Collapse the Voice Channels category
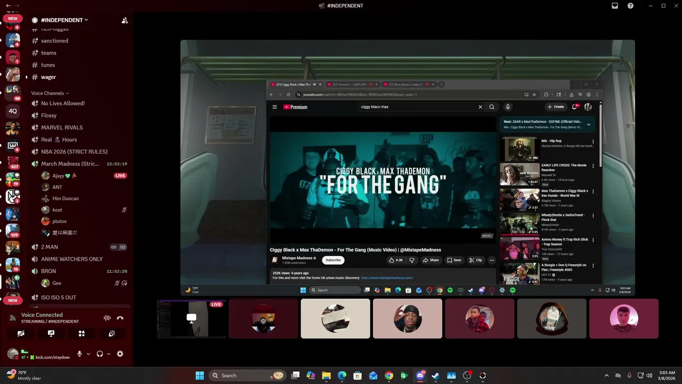Screen dimensions: 682x384 coord(50,93)
